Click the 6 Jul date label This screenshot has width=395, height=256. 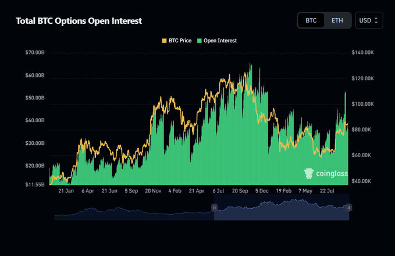tap(218, 191)
